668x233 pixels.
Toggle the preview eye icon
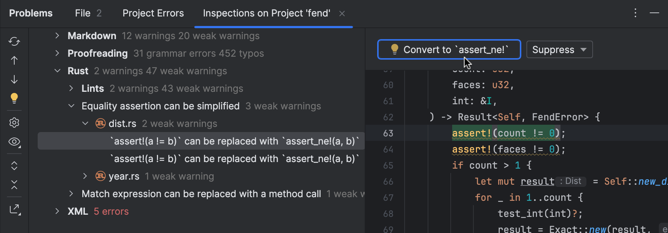(14, 142)
